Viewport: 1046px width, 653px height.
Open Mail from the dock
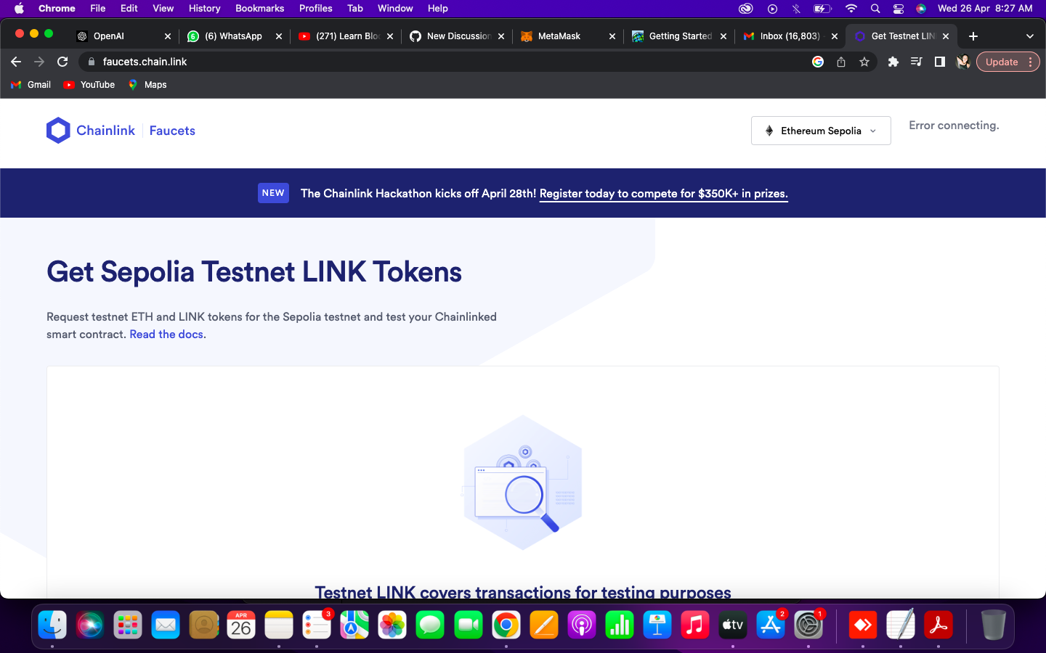click(x=166, y=625)
